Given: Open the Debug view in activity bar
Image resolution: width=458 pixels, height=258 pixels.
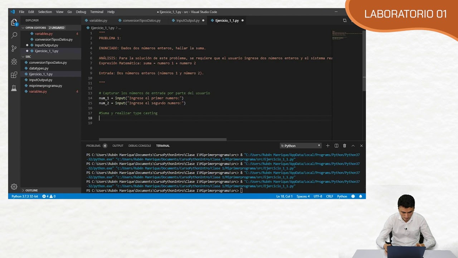Looking at the screenshot, I should pos(14,62).
